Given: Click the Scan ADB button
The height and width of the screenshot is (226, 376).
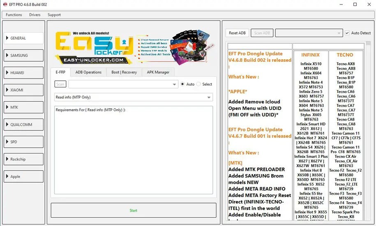Looking at the screenshot, I should [x=262, y=33].
